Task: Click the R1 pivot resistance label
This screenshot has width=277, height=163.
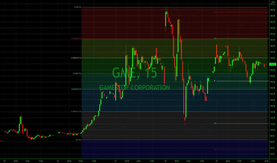Action: pos(215,39)
